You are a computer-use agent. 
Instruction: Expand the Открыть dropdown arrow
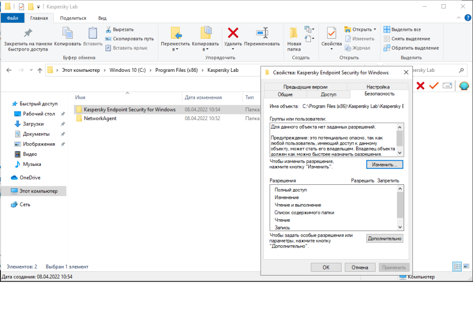click(x=375, y=29)
